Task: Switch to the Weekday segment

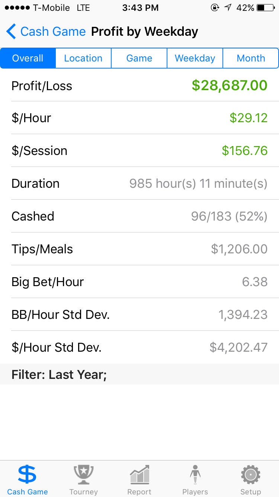Action: [195, 58]
